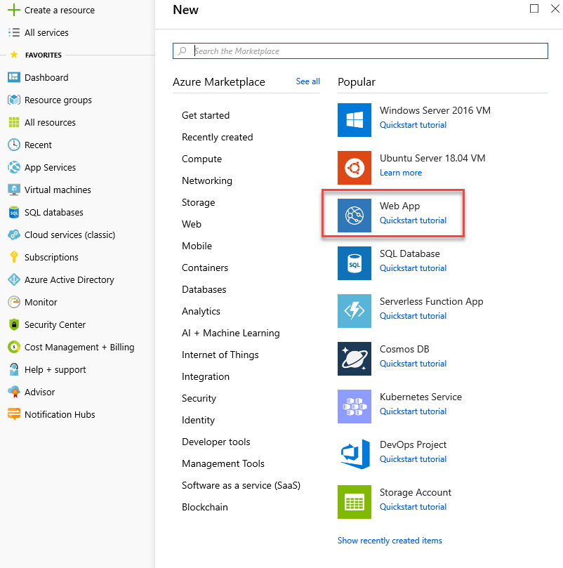Open Quickstart tutorial under Serverless Function App
Screen dimensions: 563x568
tap(413, 316)
